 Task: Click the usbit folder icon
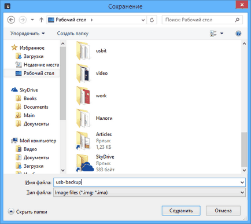point(83,51)
